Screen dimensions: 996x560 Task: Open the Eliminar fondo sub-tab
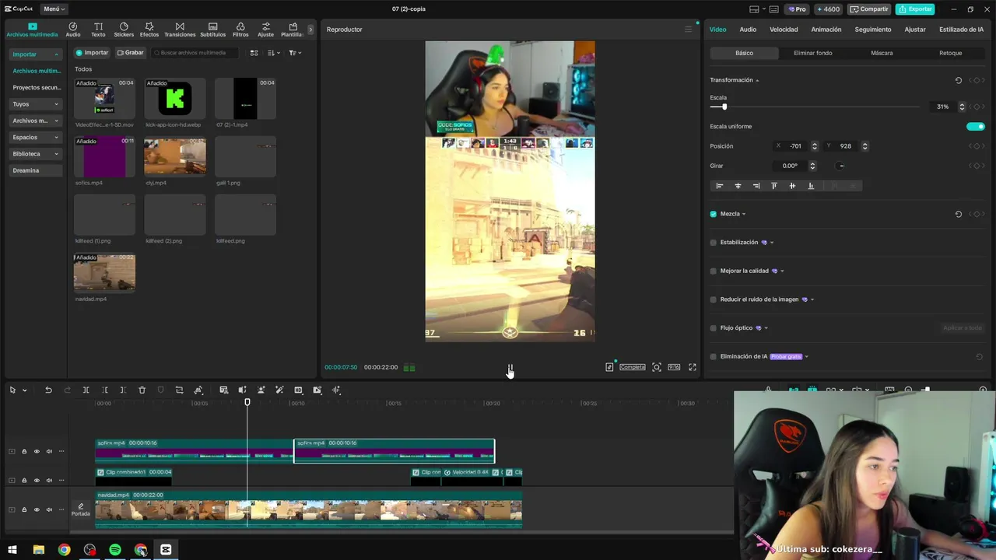point(813,53)
